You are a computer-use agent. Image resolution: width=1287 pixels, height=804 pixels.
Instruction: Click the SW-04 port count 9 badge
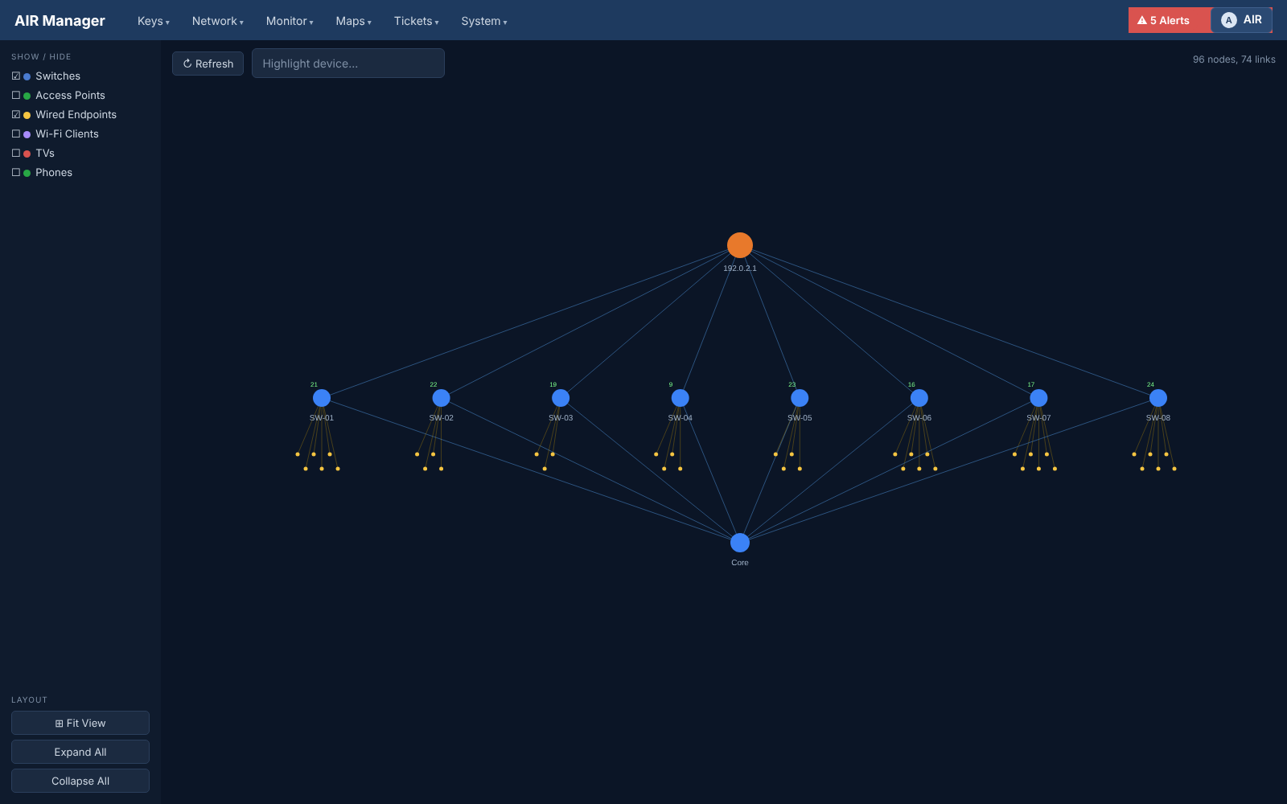click(x=671, y=384)
